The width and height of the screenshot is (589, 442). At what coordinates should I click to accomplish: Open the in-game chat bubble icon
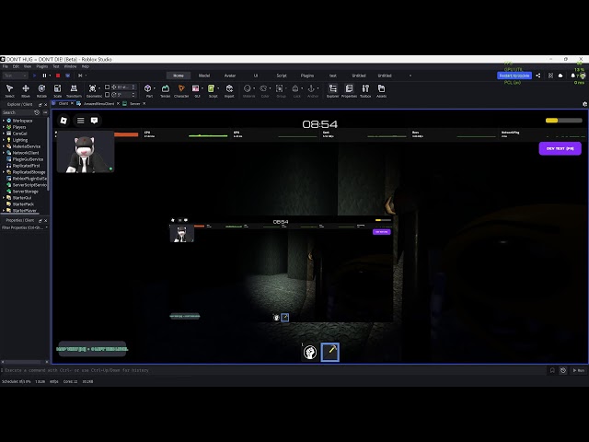tap(94, 121)
